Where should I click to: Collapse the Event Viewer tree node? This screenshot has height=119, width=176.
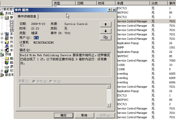pyautogui.click(x=2, y=17)
